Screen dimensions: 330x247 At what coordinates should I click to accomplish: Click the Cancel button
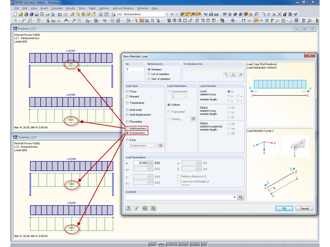coord(304,208)
